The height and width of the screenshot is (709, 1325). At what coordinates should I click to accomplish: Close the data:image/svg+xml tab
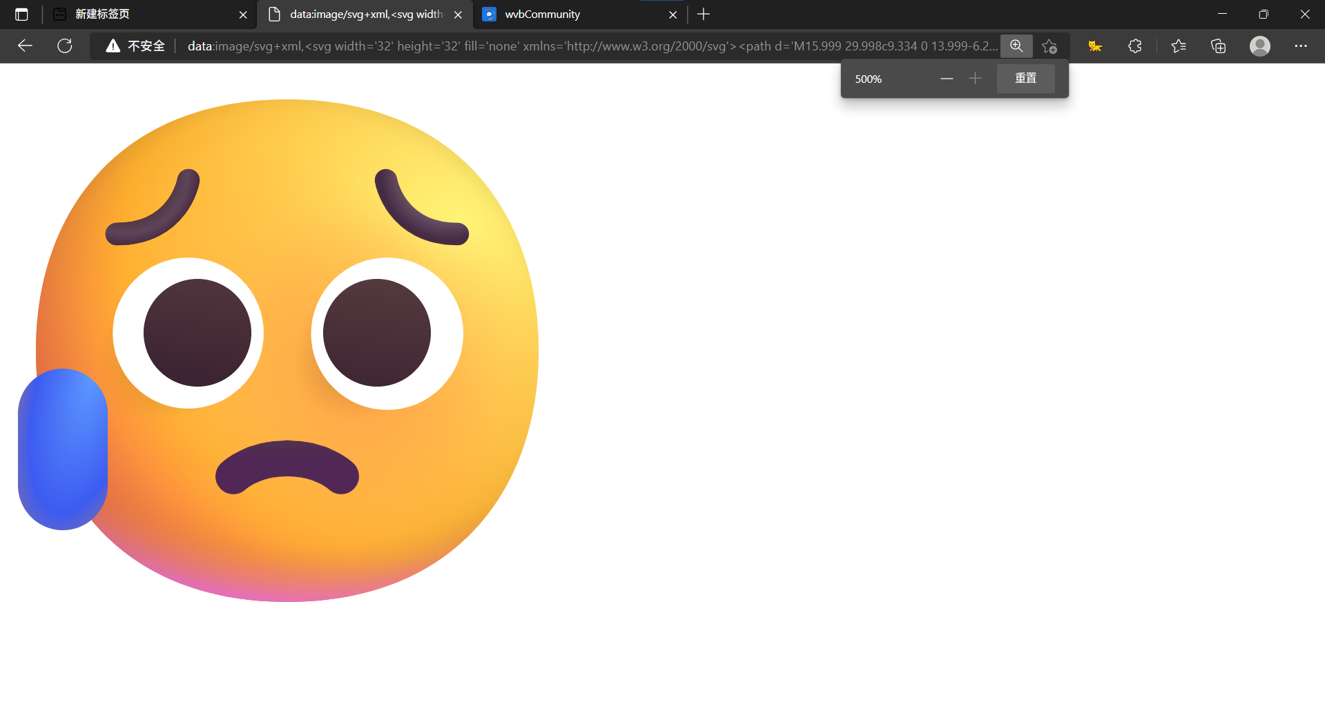pos(458,14)
